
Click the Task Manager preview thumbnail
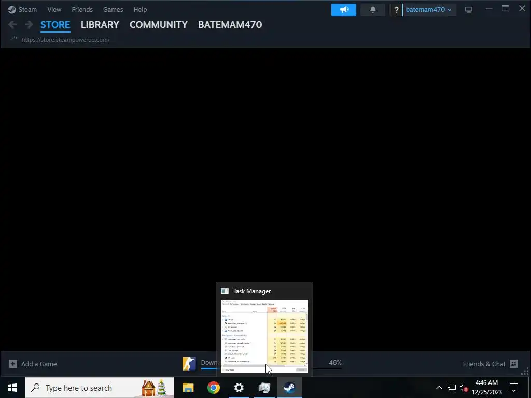[x=264, y=336]
